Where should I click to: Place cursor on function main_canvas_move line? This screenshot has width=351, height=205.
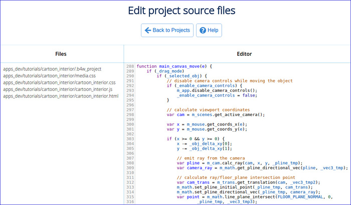click(x=174, y=66)
